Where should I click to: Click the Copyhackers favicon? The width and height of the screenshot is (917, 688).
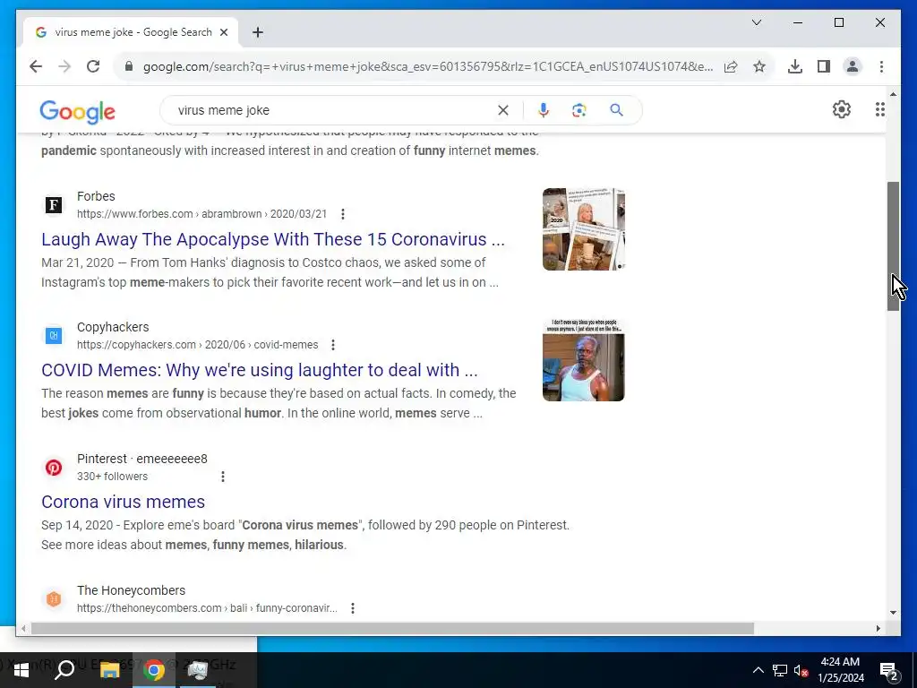[x=54, y=336]
